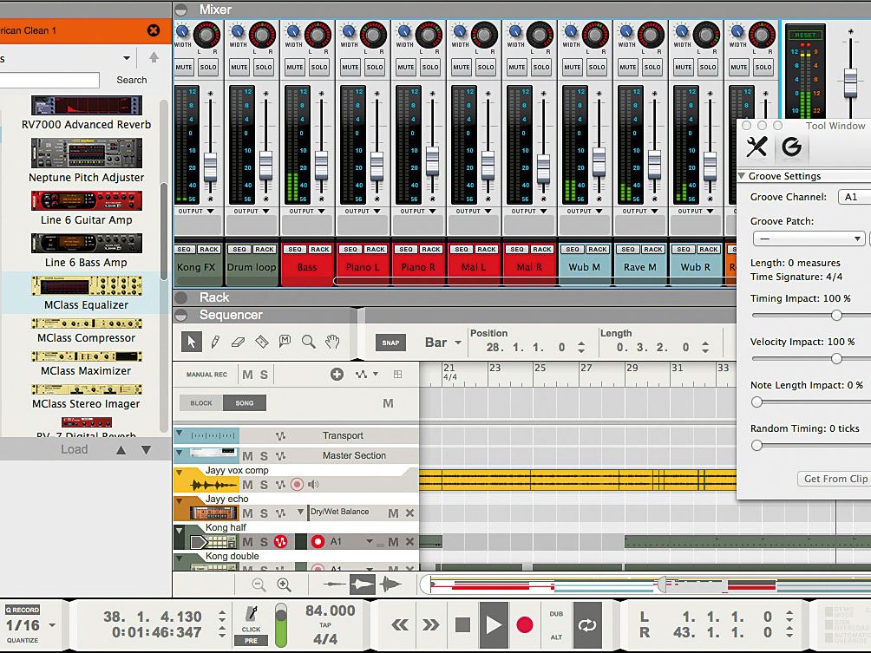871x653 pixels.
Task: Select the Eraser tool in Sequencer toolbar
Action: (238, 342)
